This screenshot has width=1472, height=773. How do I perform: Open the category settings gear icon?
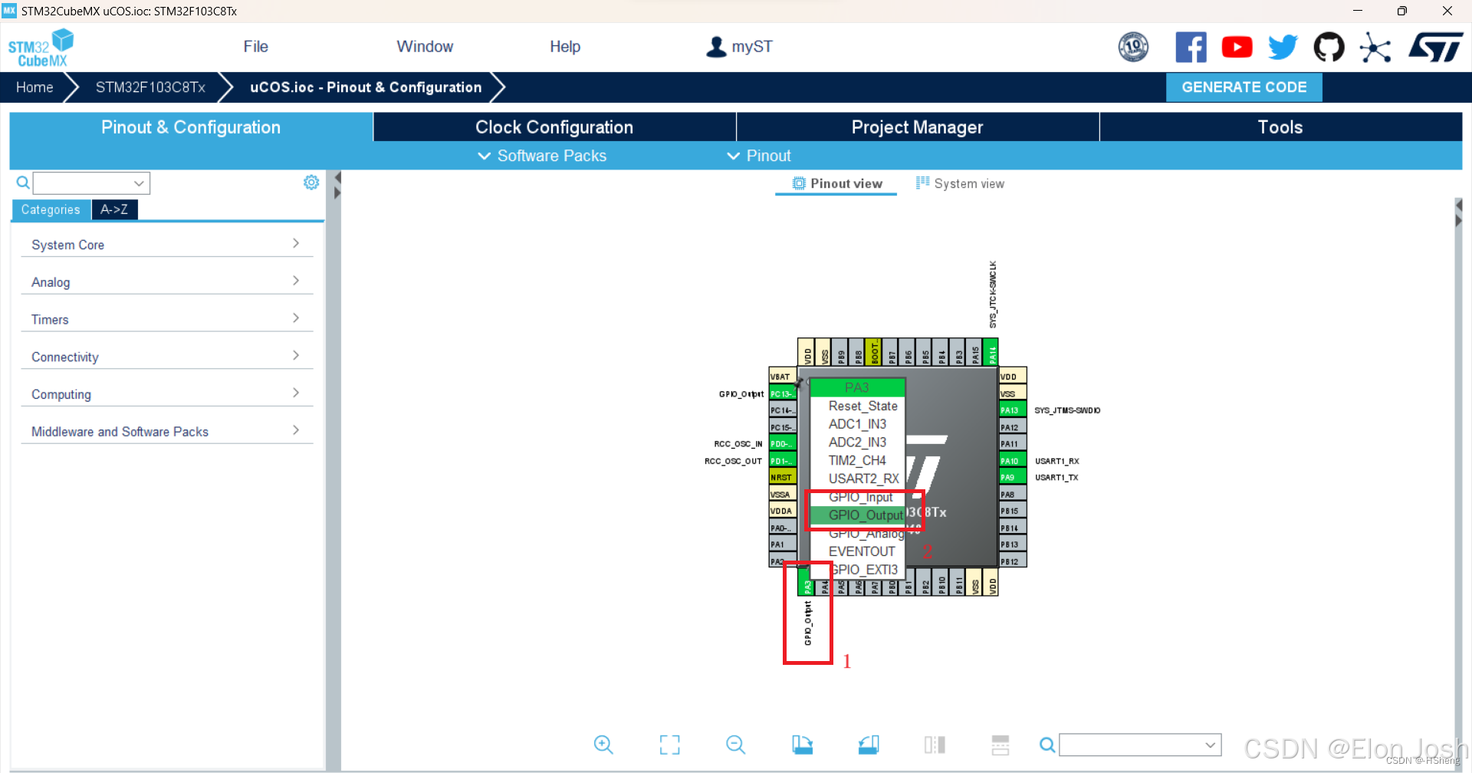coord(311,183)
